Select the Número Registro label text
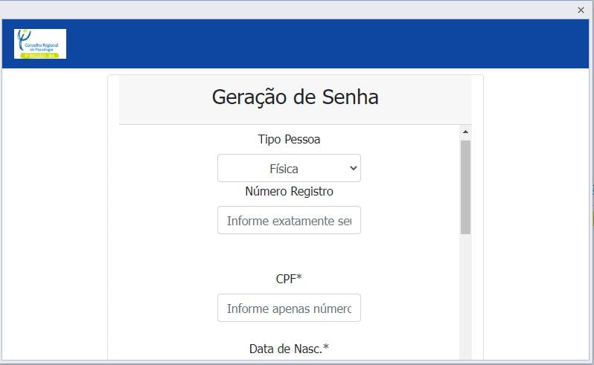This screenshot has height=365, width=594. [289, 191]
